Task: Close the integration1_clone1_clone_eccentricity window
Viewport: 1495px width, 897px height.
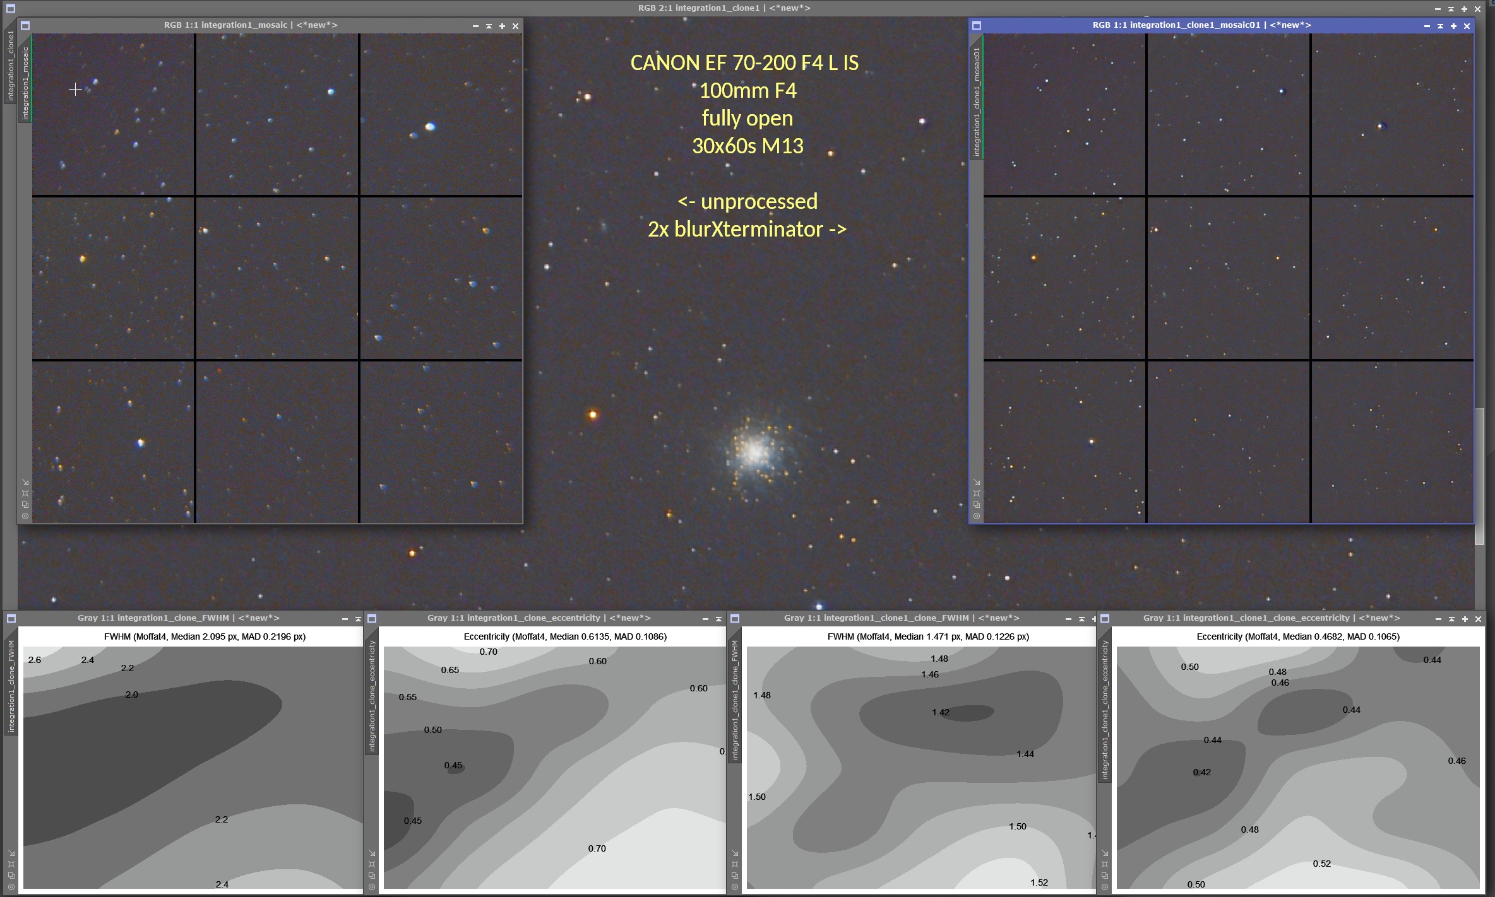Action: (x=1478, y=619)
